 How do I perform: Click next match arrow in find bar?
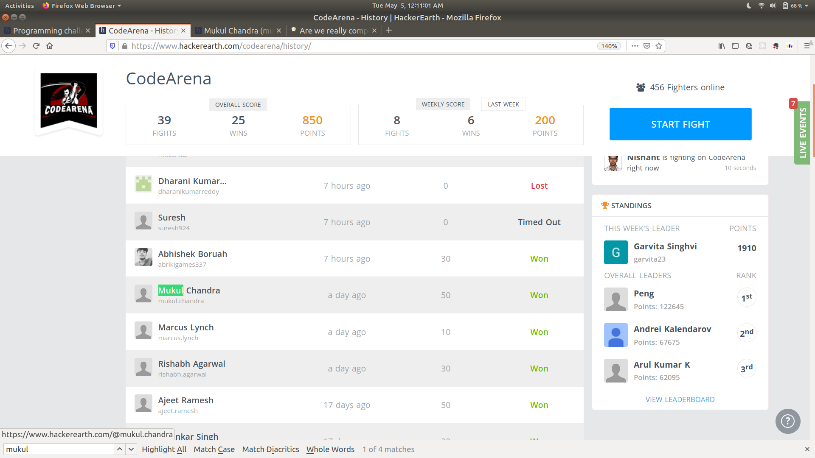[x=131, y=449]
